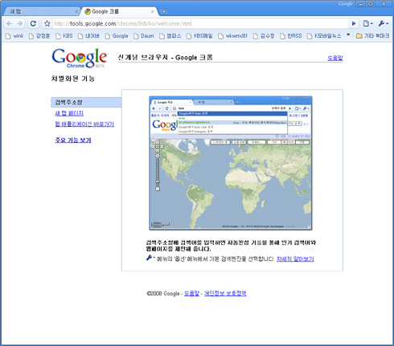Maximize the Chrome window
Screen dimensions: 394x346
pos(371,4)
